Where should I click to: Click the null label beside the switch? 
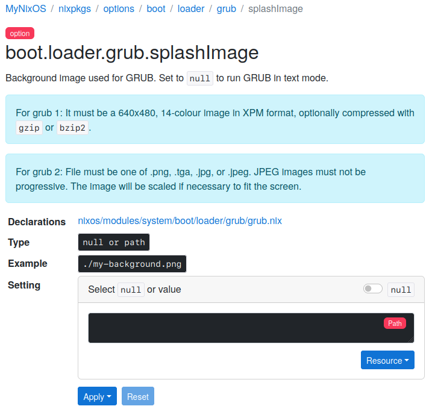401,290
